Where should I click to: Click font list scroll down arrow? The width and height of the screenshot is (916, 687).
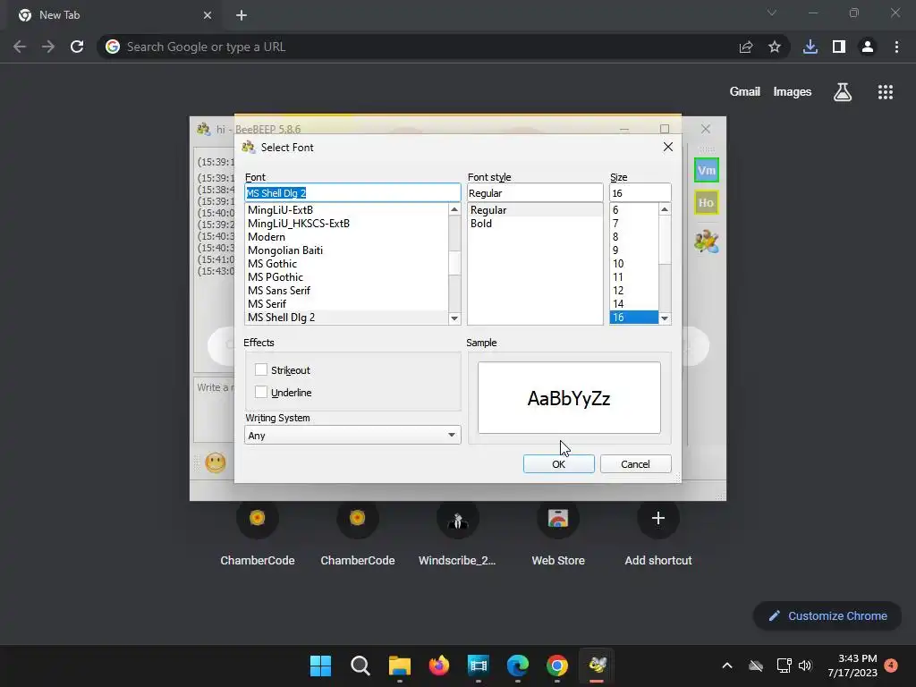[x=454, y=318]
